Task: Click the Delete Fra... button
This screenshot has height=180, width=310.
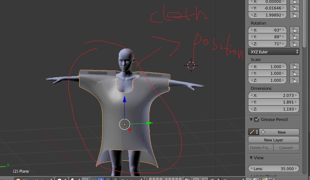Action: 261,147
